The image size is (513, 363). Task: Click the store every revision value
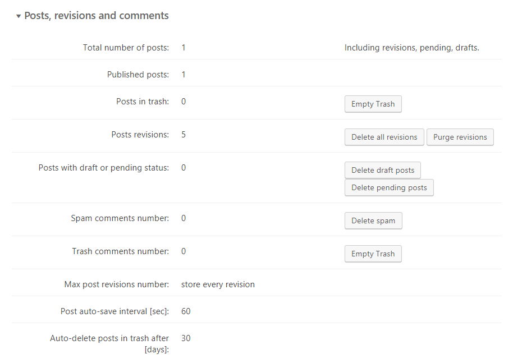pos(218,284)
